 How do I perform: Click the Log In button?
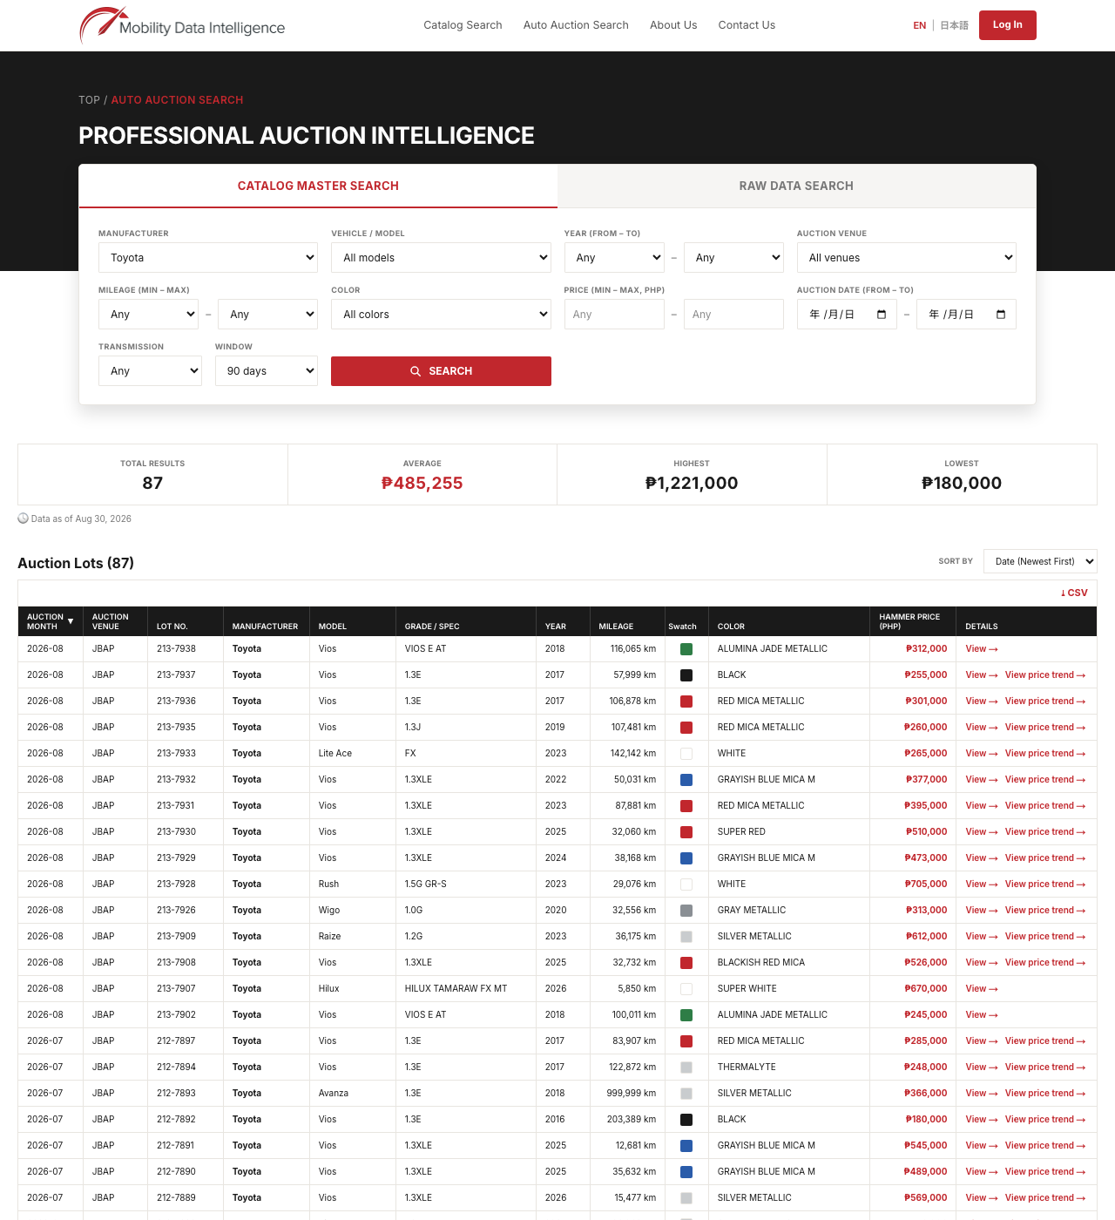[x=1008, y=25]
